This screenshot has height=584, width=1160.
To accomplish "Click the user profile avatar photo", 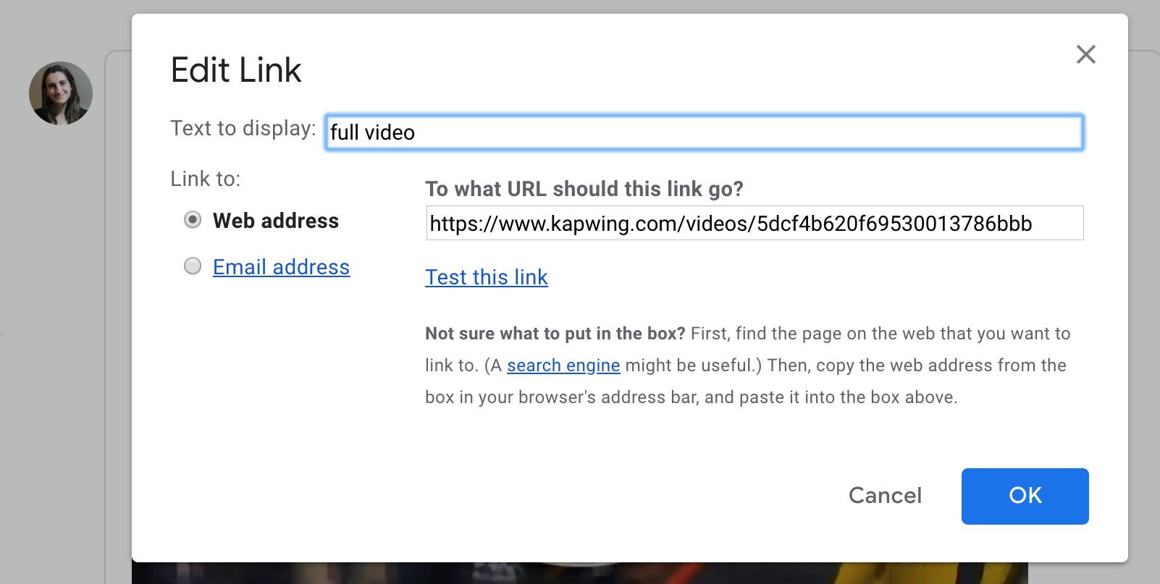I will (x=61, y=93).
